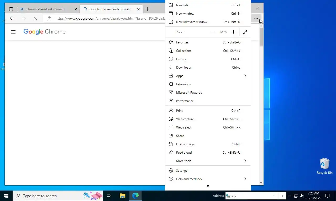
Task: Open New tab from Edge menu
Action: tap(208, 5)
